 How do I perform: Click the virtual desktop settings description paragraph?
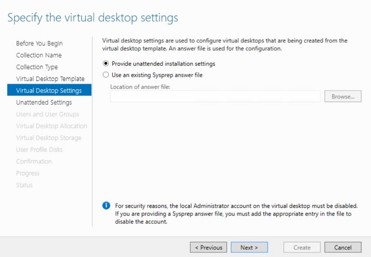[225, 44]
